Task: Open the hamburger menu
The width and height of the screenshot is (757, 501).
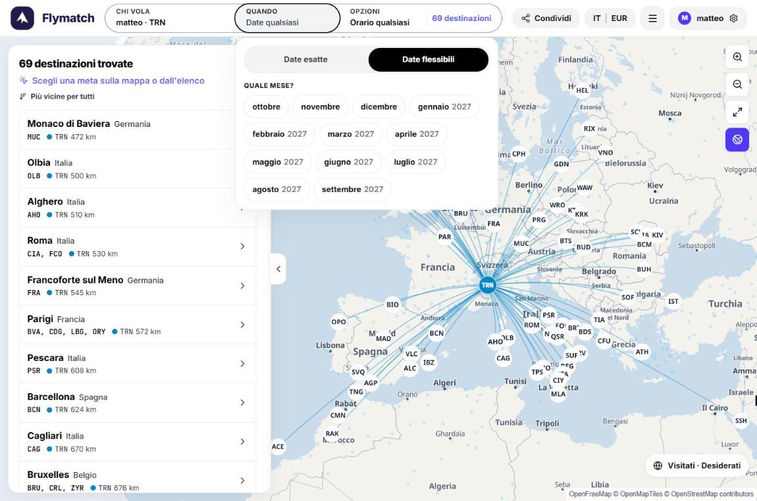Action: [652, 18]
